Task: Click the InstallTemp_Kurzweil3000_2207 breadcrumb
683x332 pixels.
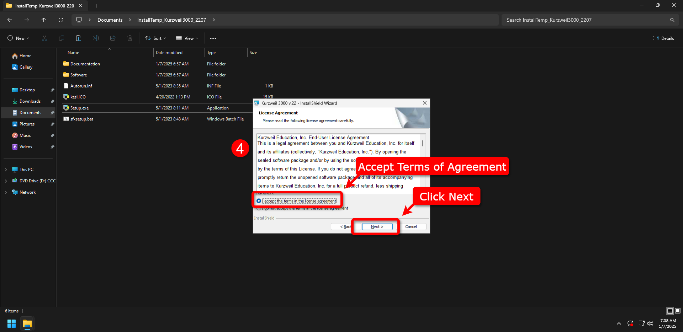Action: [171, 20]
